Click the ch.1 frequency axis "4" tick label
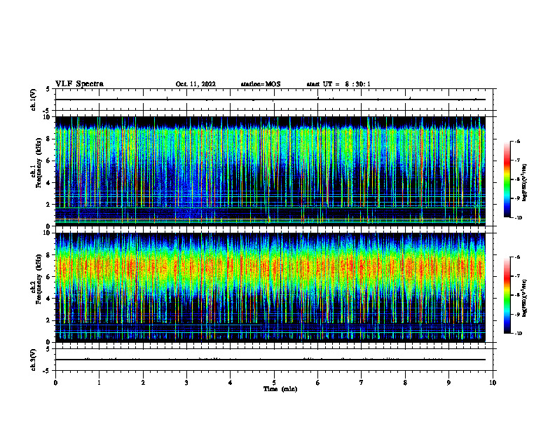555x429 pixels. [x=48, y=183]
